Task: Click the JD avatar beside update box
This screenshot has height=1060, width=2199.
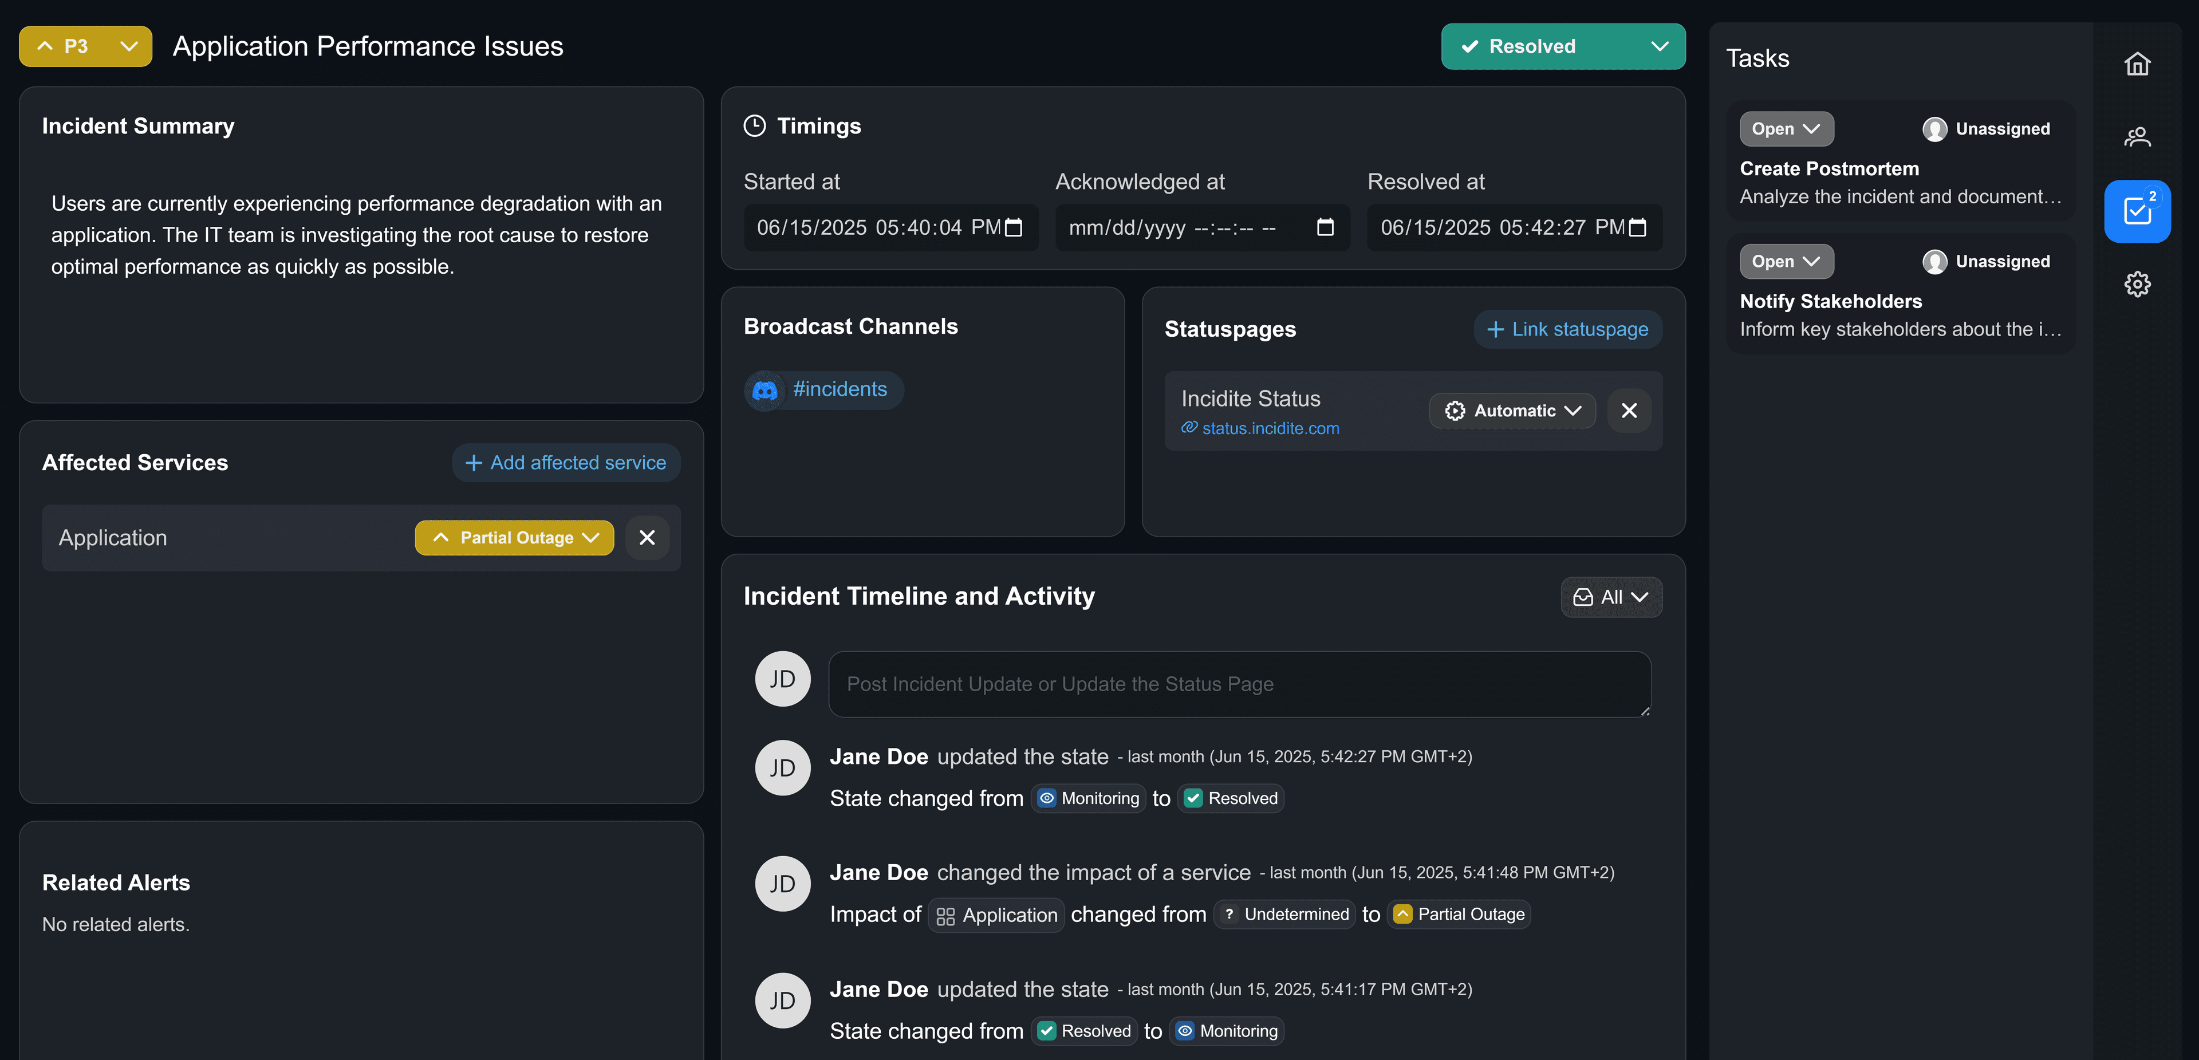Action: click(x=783, y=679)
